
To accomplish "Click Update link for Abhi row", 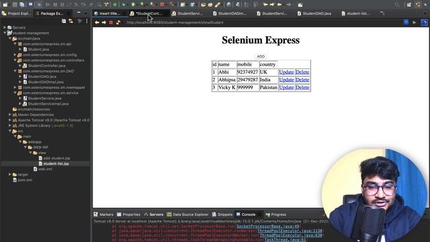I will coord(286,72).
